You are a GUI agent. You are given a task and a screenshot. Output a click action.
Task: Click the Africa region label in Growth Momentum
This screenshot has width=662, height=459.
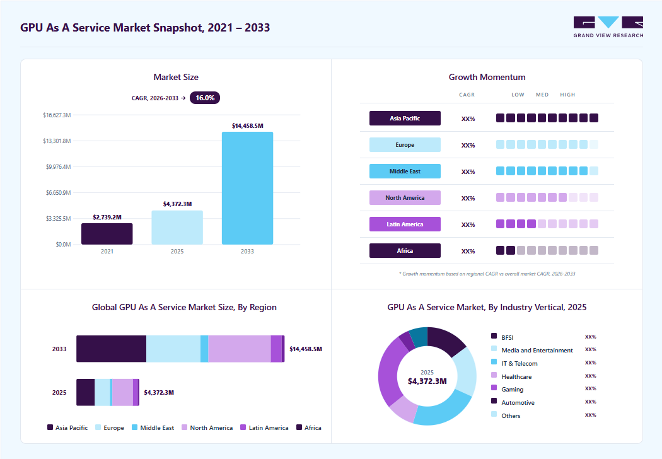click(x=405, y=250)
